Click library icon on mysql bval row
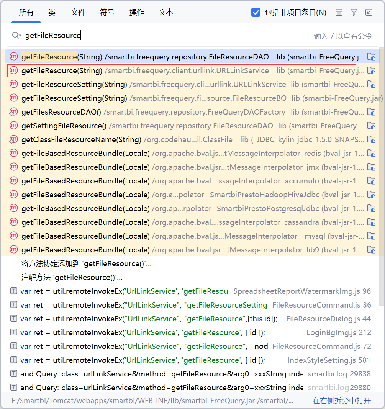 pyautogui.click(x=371, y=236)
